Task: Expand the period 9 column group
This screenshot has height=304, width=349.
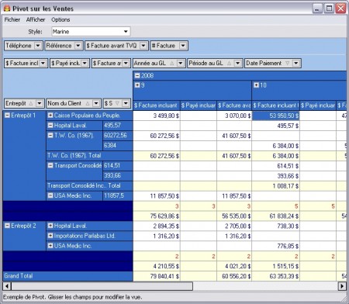Action: pyautogui.click(x=137, y=85)
